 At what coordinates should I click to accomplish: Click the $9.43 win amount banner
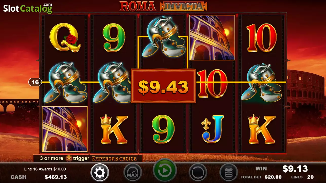coord(163,86)
